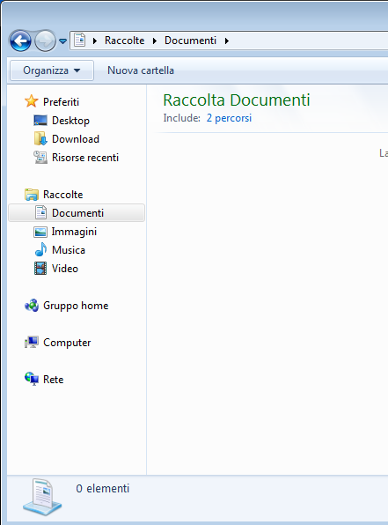Open the recent locations dropdown arrow
The width and height of the screenshot is (388, 525).
pyautogui.click(x=62, y=41)
